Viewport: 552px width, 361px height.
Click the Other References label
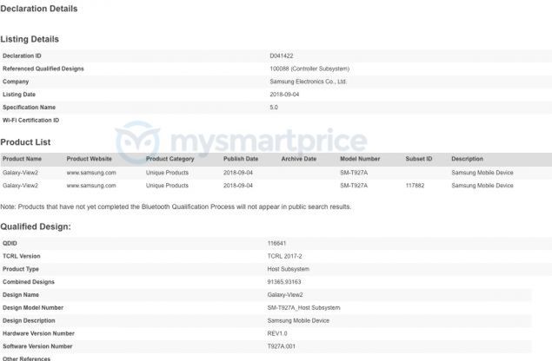26,358
